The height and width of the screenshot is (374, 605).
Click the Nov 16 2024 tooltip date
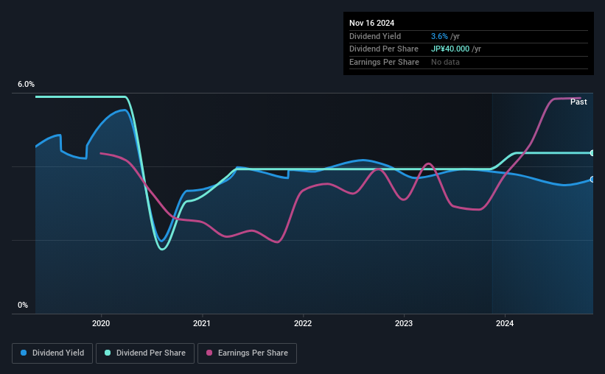373,24
